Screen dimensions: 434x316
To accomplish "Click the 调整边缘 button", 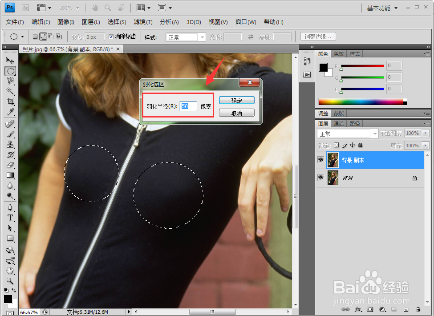I will (317, 36).
